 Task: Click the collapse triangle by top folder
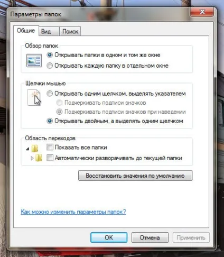click(27, 149)
